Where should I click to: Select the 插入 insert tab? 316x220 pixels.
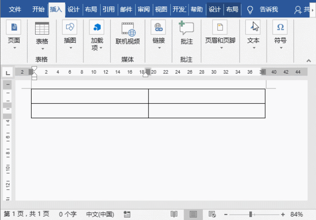pyautogui.click(x=56, y=9)
